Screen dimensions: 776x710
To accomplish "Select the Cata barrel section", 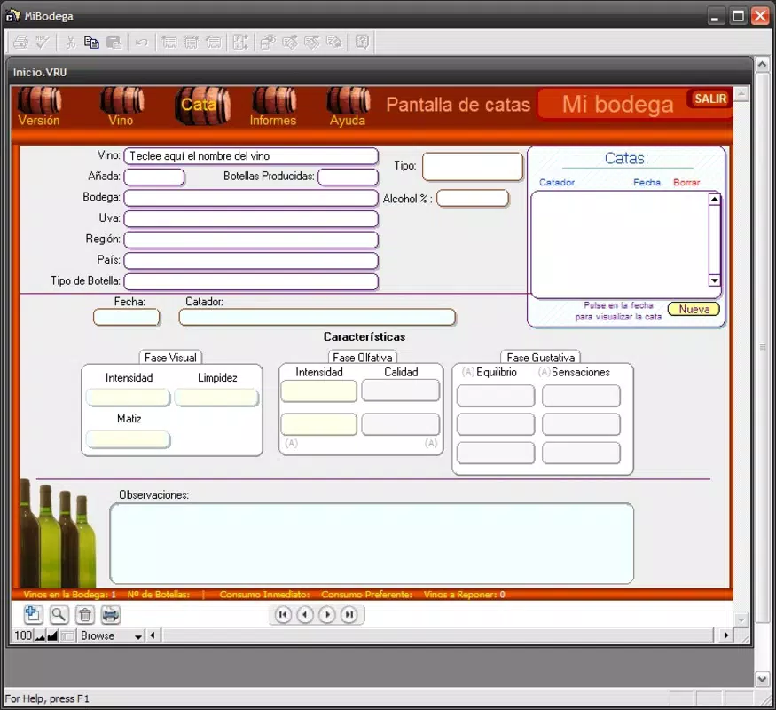I will point(202,106).
